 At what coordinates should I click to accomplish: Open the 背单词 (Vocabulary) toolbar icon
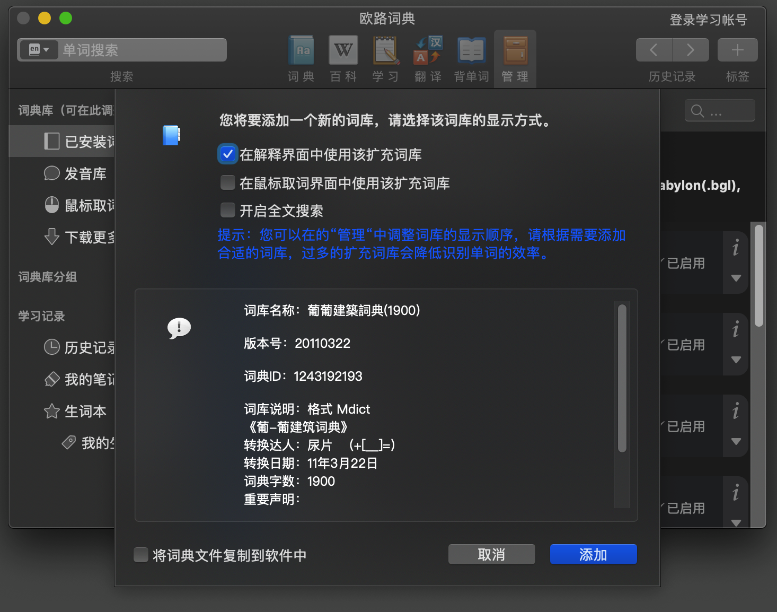point(471,50)
